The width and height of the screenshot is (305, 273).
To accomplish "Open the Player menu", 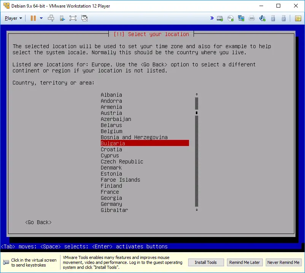I will point(13,18).
